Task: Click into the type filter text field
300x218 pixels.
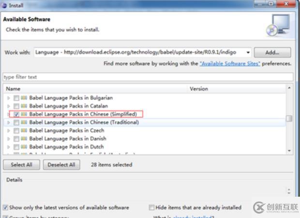Action: 148,77
